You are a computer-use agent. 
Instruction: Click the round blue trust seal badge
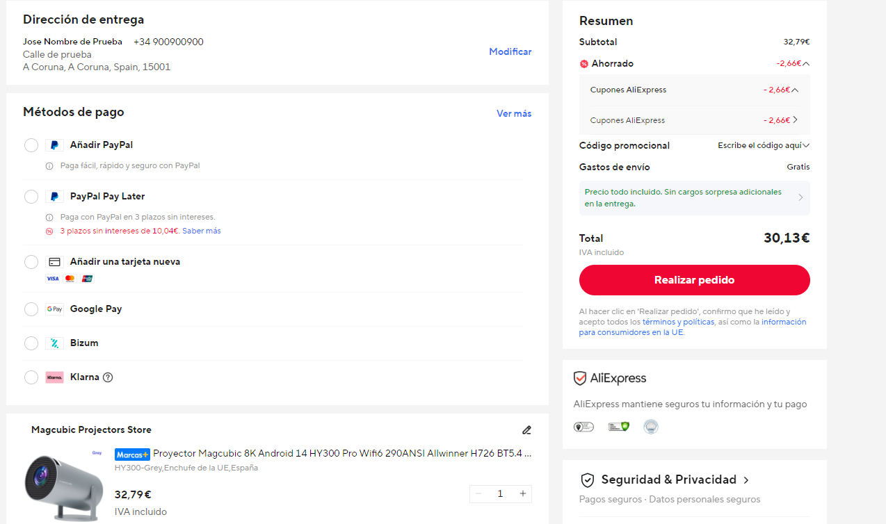650,427
